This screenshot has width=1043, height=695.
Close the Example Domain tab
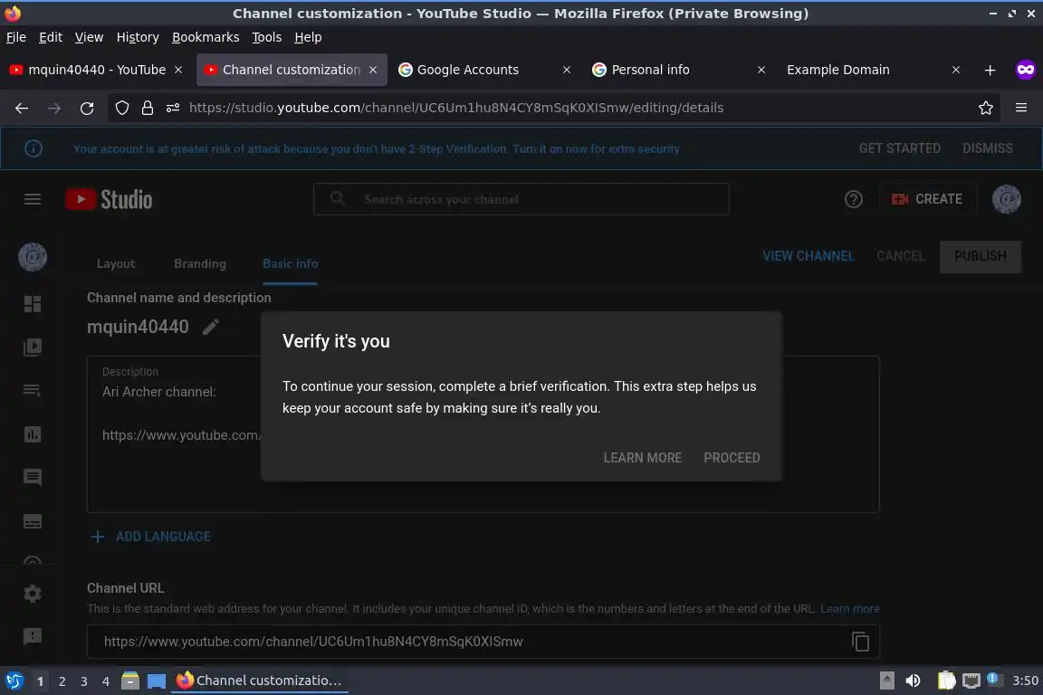click(x=956, y=70)
